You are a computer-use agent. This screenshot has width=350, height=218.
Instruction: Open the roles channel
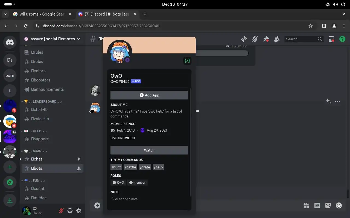(52, 62)
